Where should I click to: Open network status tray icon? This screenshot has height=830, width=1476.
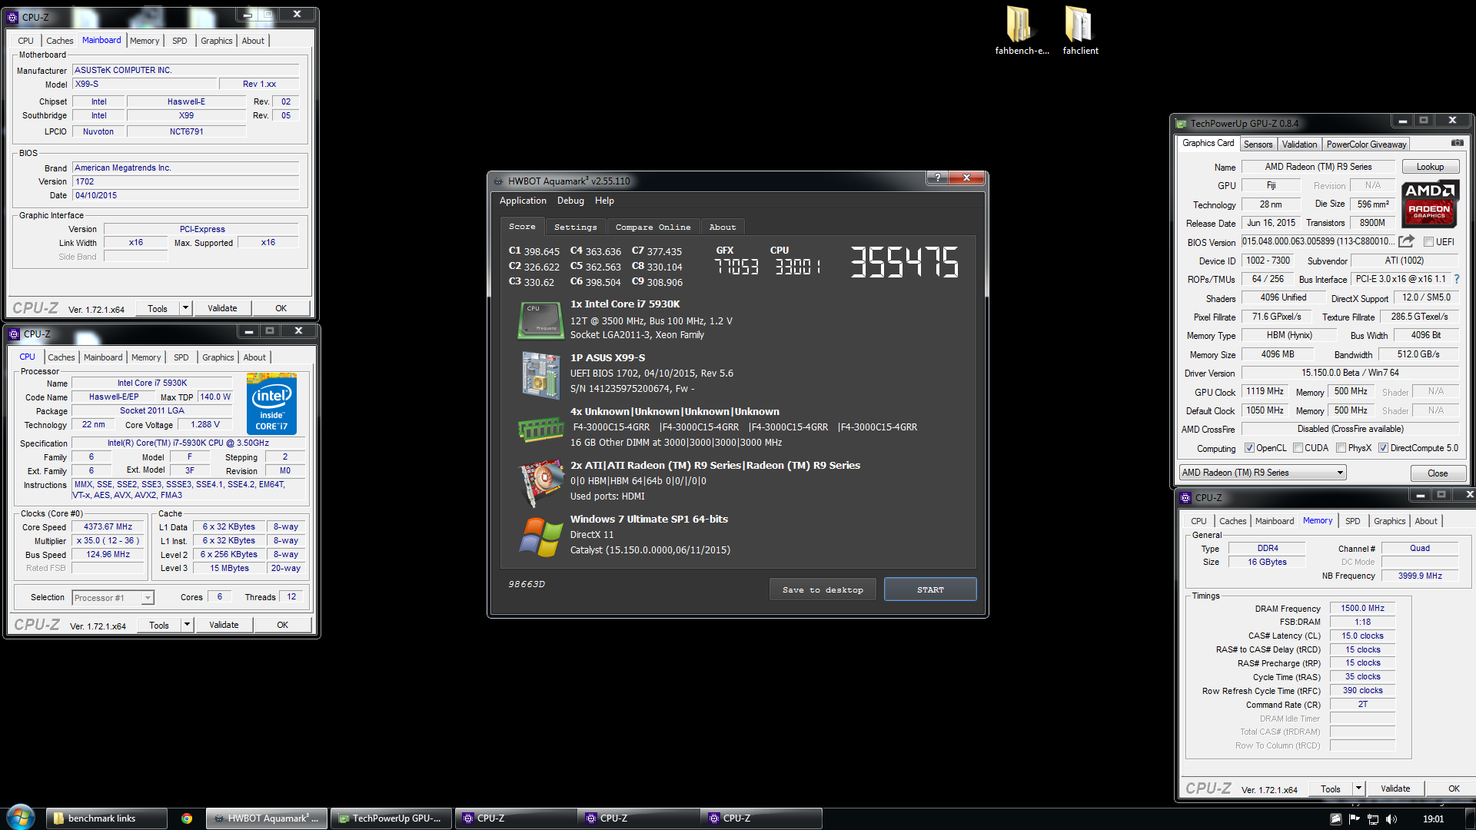(1372, 819)
